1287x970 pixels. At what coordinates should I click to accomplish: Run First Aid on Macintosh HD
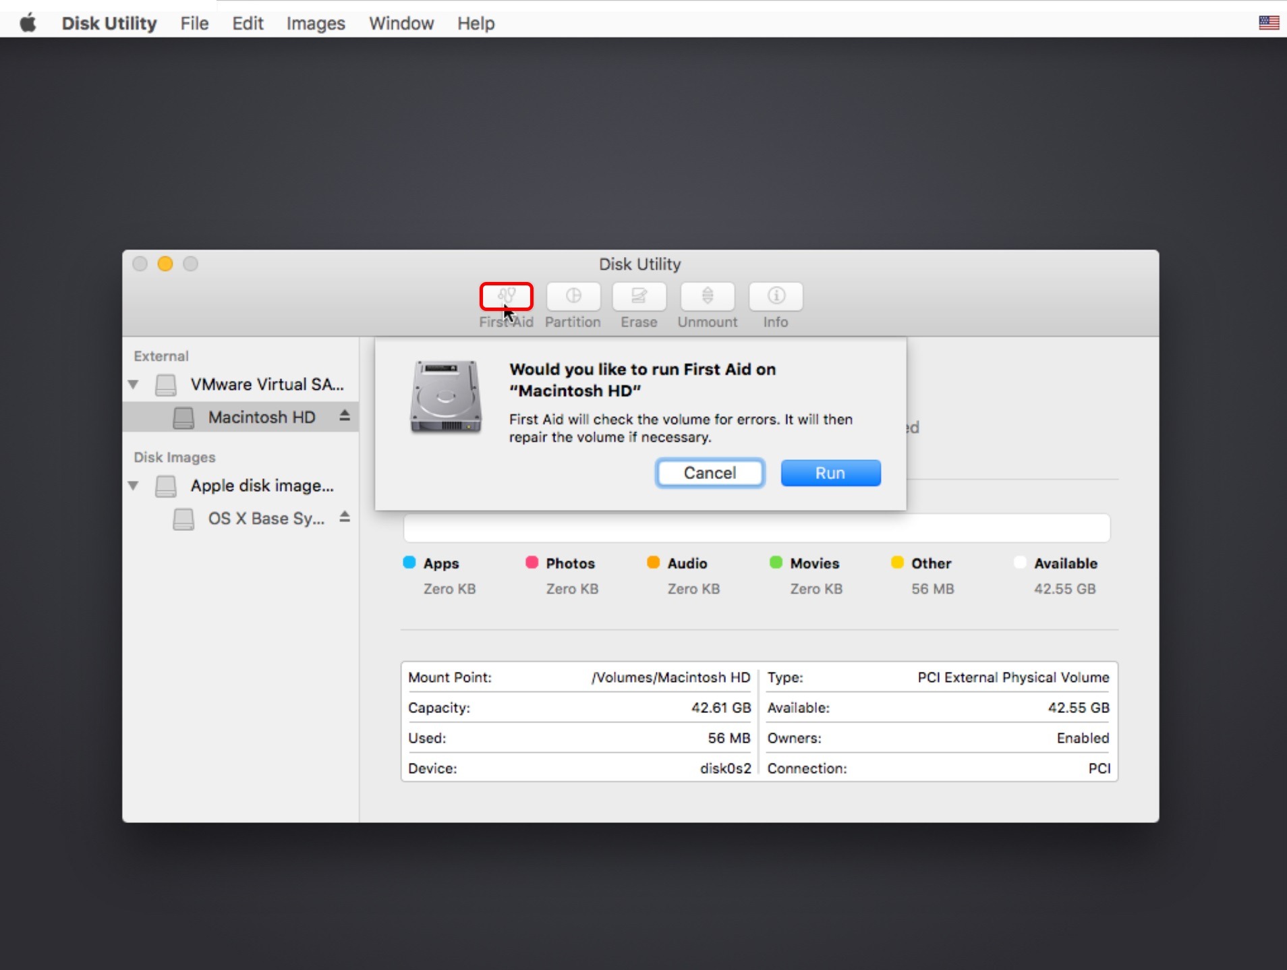tap(830, 473)
